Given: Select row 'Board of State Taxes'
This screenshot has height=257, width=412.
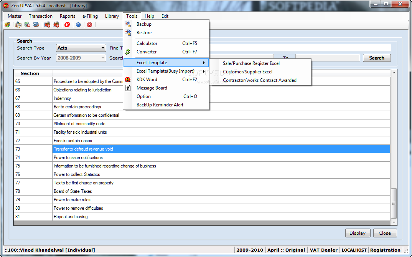Looking at the screenshot, I should (202, 191).
